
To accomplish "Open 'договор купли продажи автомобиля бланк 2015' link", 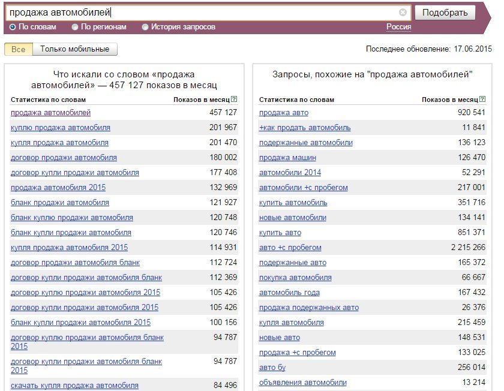I will (86, 362).
